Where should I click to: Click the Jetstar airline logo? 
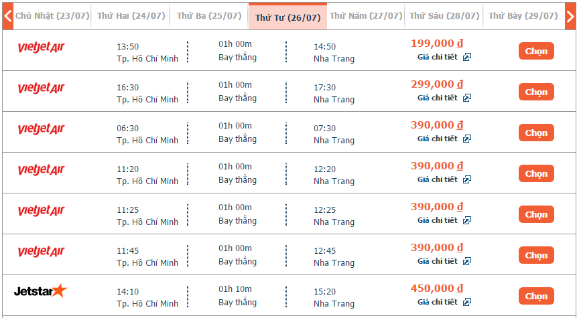pos(40,291)
